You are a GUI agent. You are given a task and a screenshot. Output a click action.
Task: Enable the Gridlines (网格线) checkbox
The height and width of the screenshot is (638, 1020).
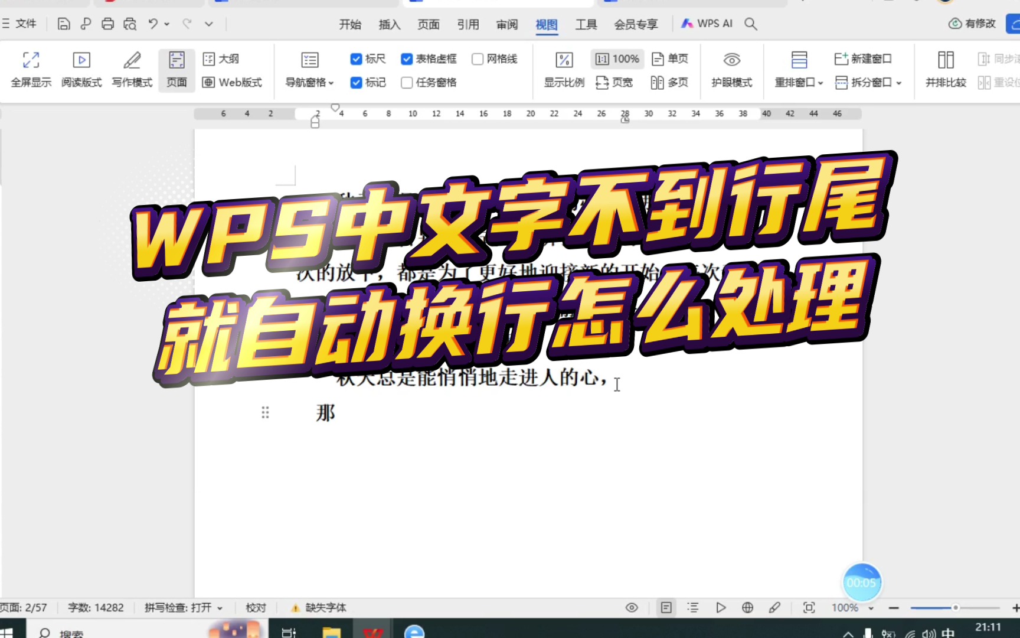[478, 58]
